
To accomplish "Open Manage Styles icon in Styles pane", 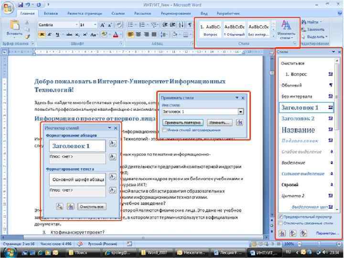I will 303,233.
